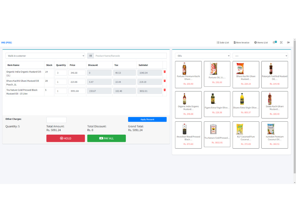The width and height of the screenshot is (296, 222).
Task: Click the green PAY ALL button
Action: 107,138
